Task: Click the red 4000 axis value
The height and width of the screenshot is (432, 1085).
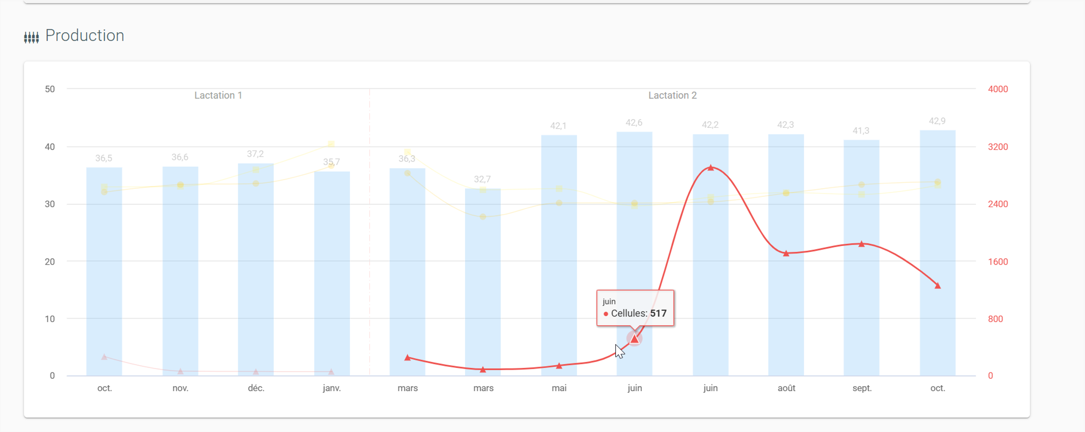Action: click(998, 89)
